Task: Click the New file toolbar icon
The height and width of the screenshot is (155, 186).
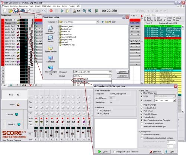Action: pyautogui.click(x=5, y=11)
